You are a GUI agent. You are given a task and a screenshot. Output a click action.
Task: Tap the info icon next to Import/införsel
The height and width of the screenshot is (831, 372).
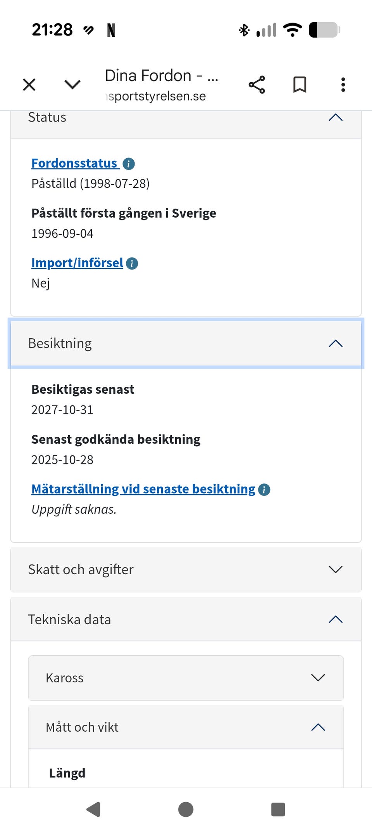(132, 263)
